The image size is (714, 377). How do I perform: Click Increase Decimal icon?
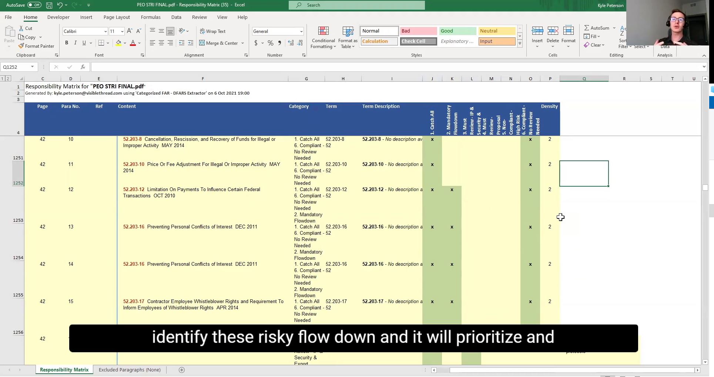tap(291, 43)
